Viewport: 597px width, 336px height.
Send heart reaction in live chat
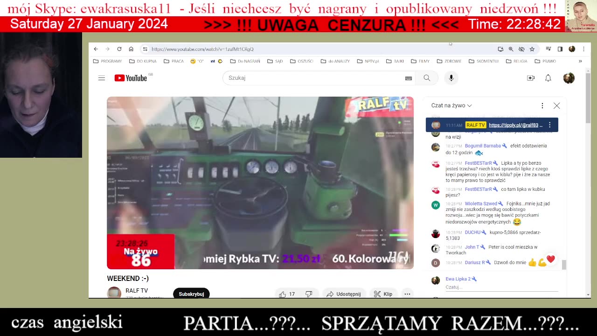[551, 259]
